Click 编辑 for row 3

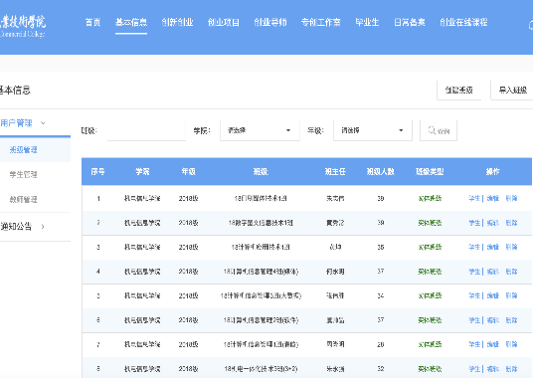pyautogui.click(x=493, y=247)
